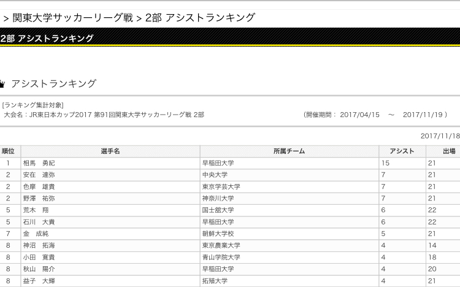The width and height of the screenshot is (460, 287).
Task: Select player name 安在 達弥
Action: pos(39,175)
